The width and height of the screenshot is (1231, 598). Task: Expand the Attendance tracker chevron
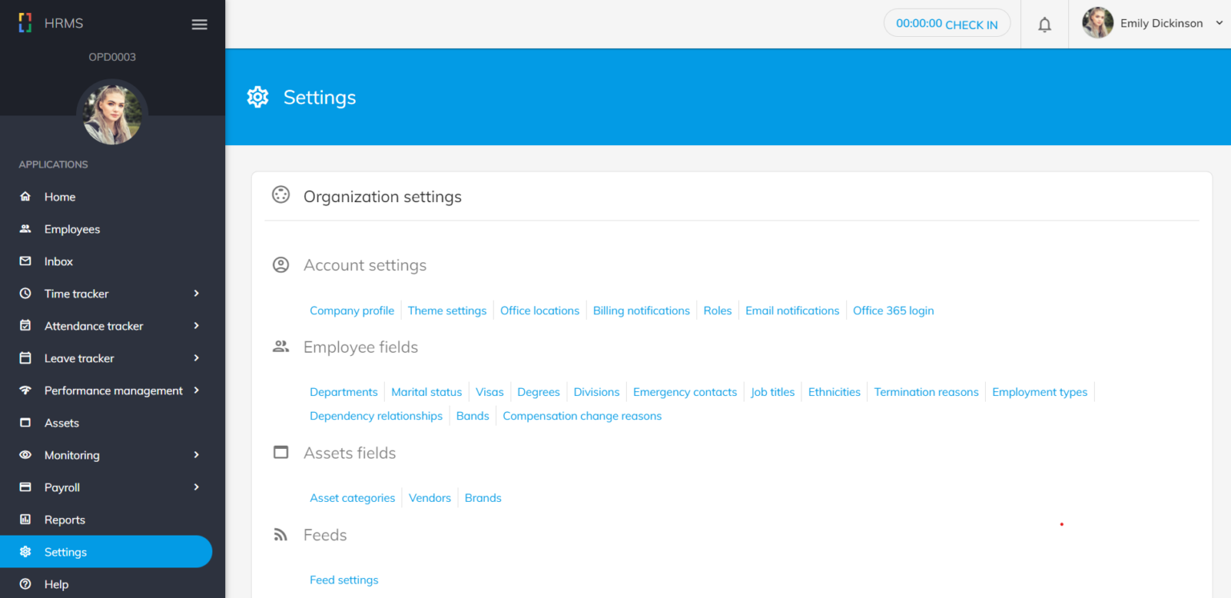click(x=196, y=325)
